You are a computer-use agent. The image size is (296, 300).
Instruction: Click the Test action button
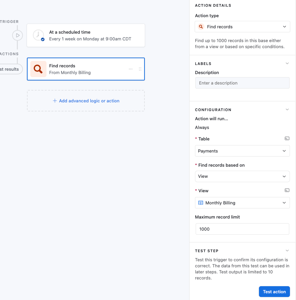[274, 291]
